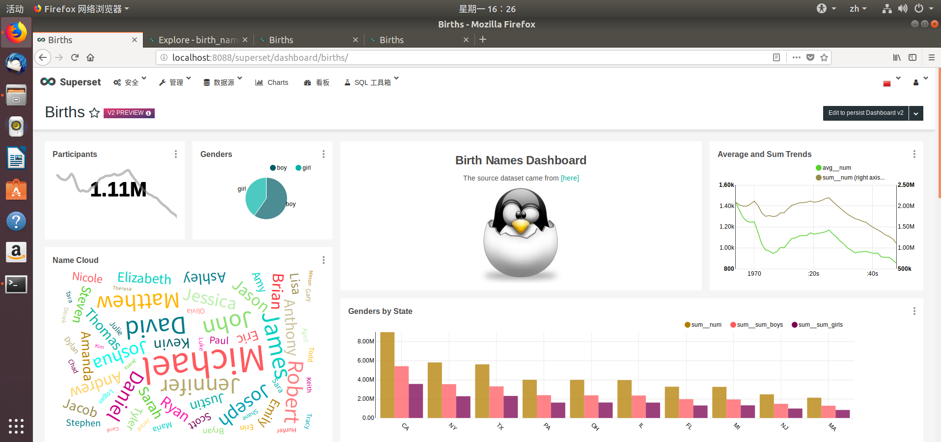Go to 看板 dashboards in navbar

coord(317,82)
